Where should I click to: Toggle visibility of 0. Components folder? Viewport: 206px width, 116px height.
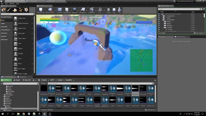159,16
